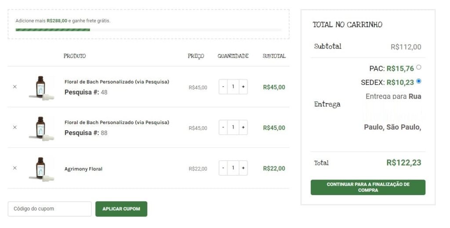Open Agrimony Floral bottle thumbnail
The height and width of the screenshot is (228, 450).
click(x=41, y=168)
